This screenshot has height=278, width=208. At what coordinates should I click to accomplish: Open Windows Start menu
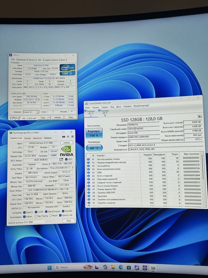pyautogui.click(x=50, y=268)
